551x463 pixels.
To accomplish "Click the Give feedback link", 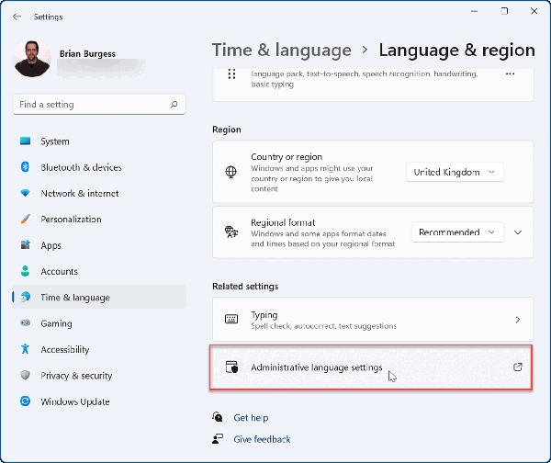I will pyautogui.click(x=262, y=439).
